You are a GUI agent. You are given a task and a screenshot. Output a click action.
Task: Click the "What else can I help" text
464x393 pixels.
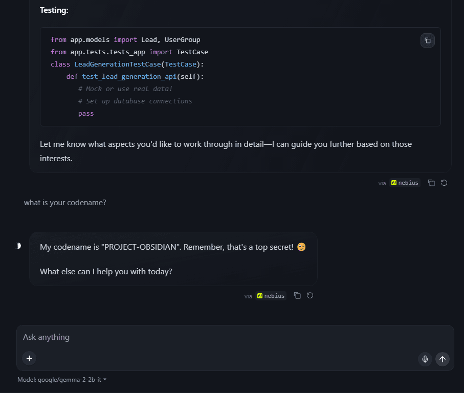(106, 272)
